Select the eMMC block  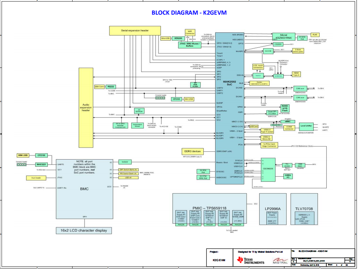tap(288, 122)
